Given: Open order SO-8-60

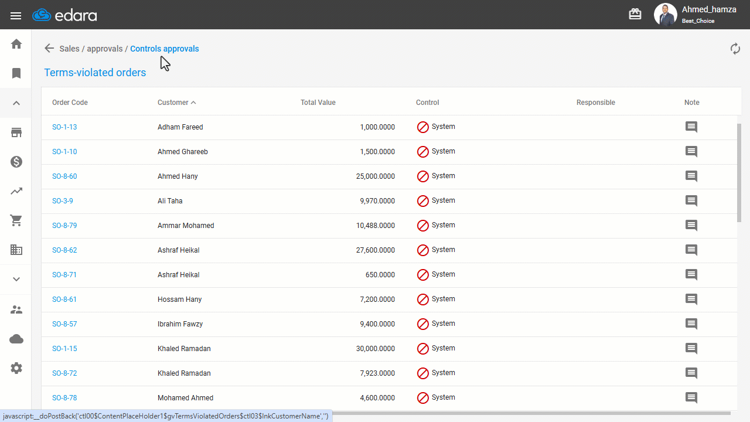Looking at the screenshot, I should (64, 176).
